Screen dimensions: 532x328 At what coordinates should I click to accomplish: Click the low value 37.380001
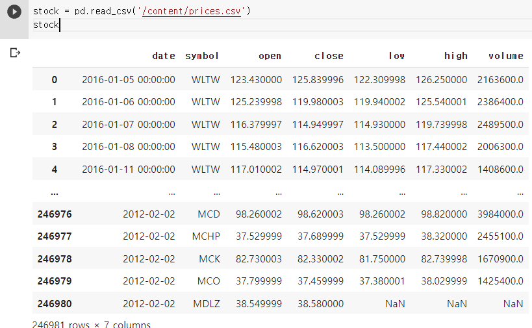pos(383,281)
